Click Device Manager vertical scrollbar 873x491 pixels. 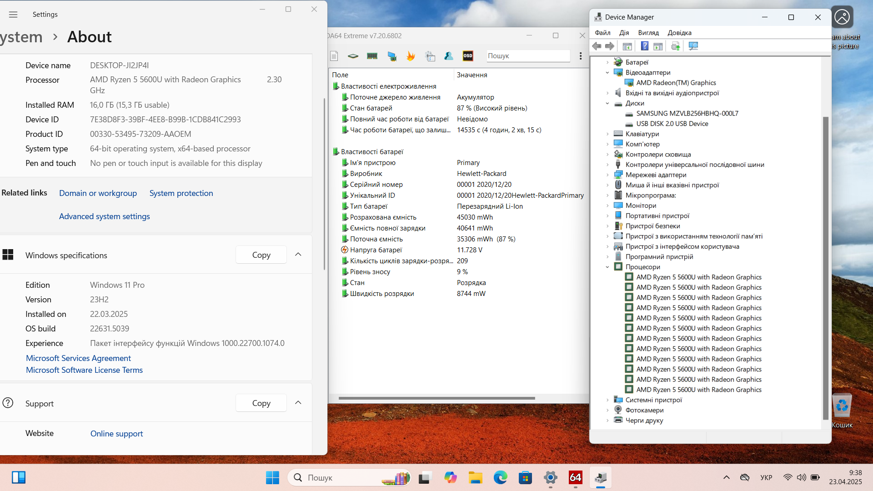point(826,268)
